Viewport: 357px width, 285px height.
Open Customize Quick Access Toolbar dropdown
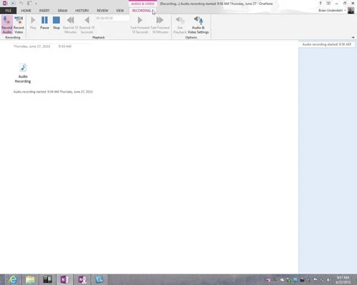point(36,4)
